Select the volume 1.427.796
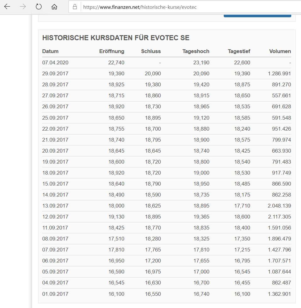This screenshot has width=301, height=308. pos(279,250)
